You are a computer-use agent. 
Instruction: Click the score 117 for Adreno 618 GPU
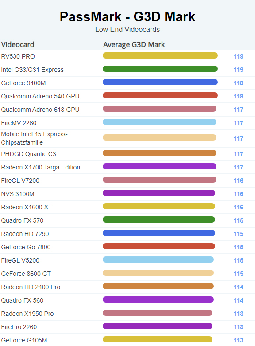pos(239,110)
